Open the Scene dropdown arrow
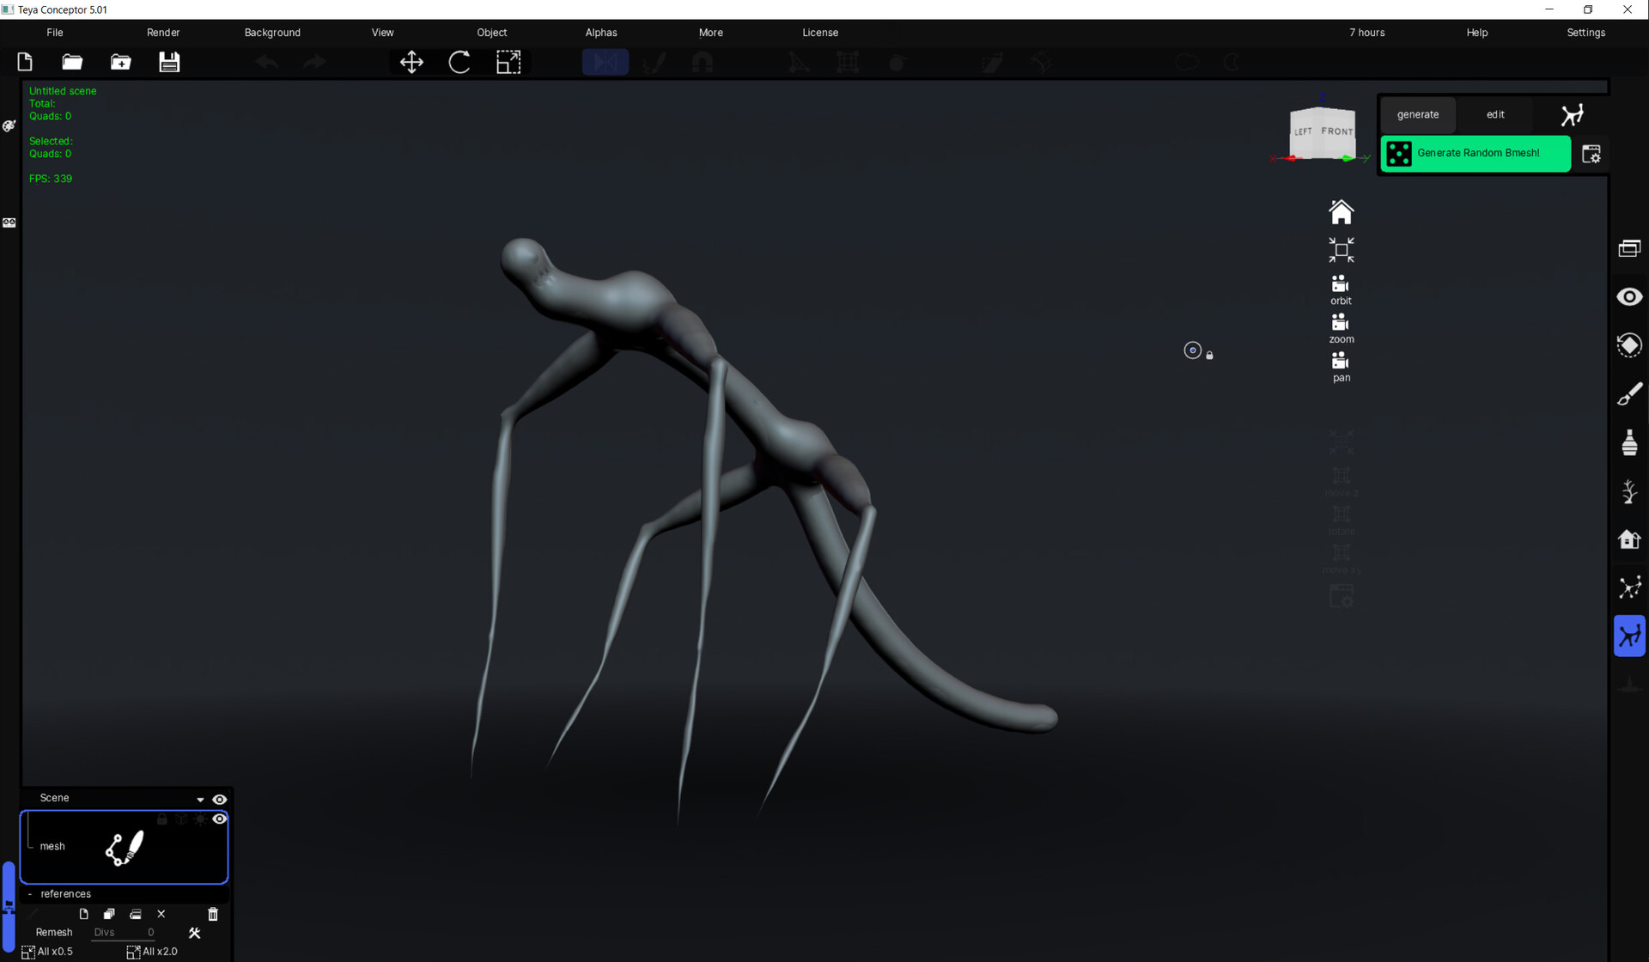The height and width of the screenshot is (962, 1649). [x=200, y=799]
